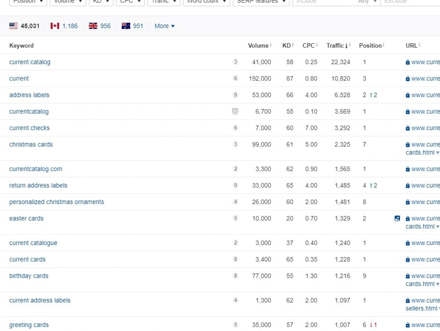Select the United States flag icon
The width and height of the screenshot is (440, 331).
pyautogui.click(x=14, y=26)
